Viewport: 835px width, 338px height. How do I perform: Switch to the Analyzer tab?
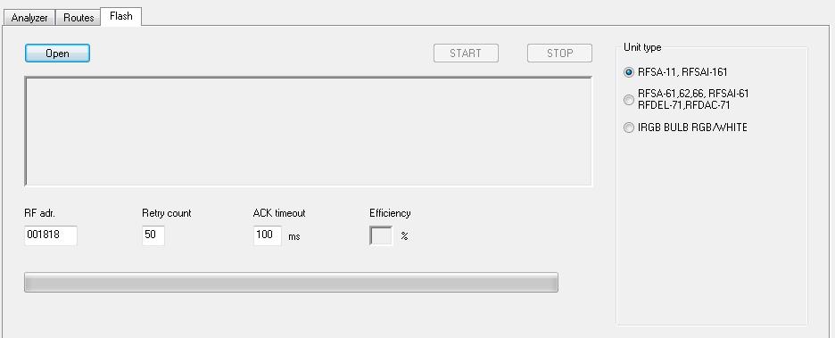[x=29, y=18]
